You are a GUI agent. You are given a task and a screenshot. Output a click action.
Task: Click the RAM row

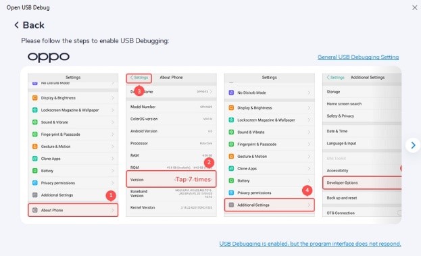(x=171, y=155)
